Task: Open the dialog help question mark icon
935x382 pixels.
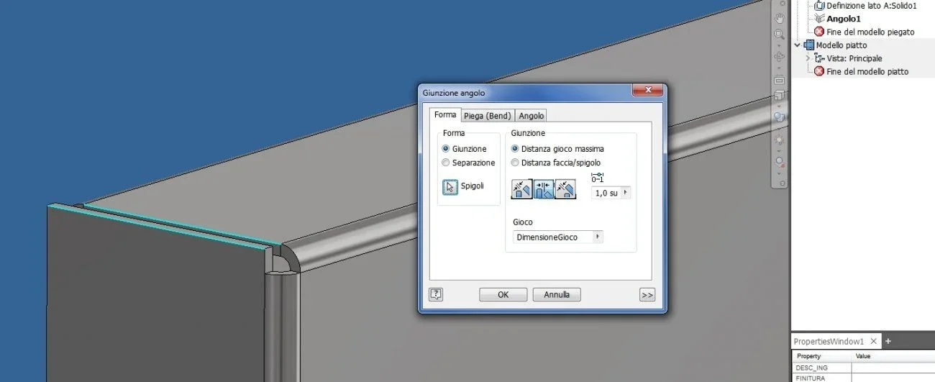Action: [436, 294]
